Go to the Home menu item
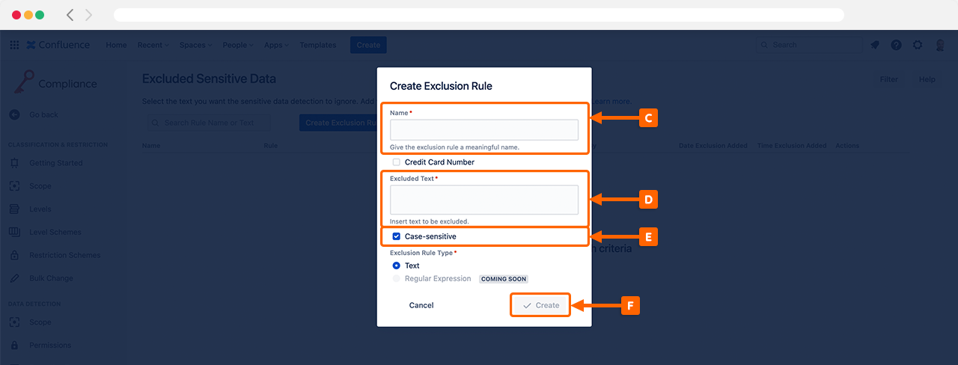Viewport: 958px width, 365px height. [116, 45]
